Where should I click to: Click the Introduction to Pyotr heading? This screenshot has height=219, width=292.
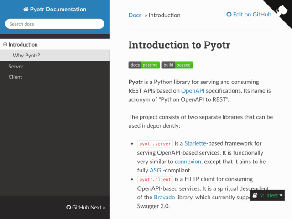(x=179, y=45)
